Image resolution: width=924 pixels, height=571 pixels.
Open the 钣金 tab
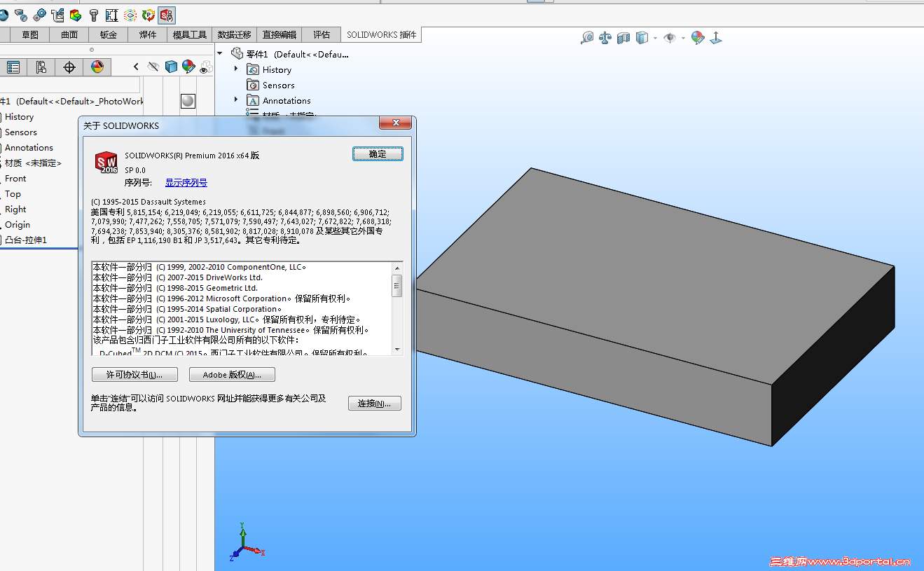tap(109, 35)
